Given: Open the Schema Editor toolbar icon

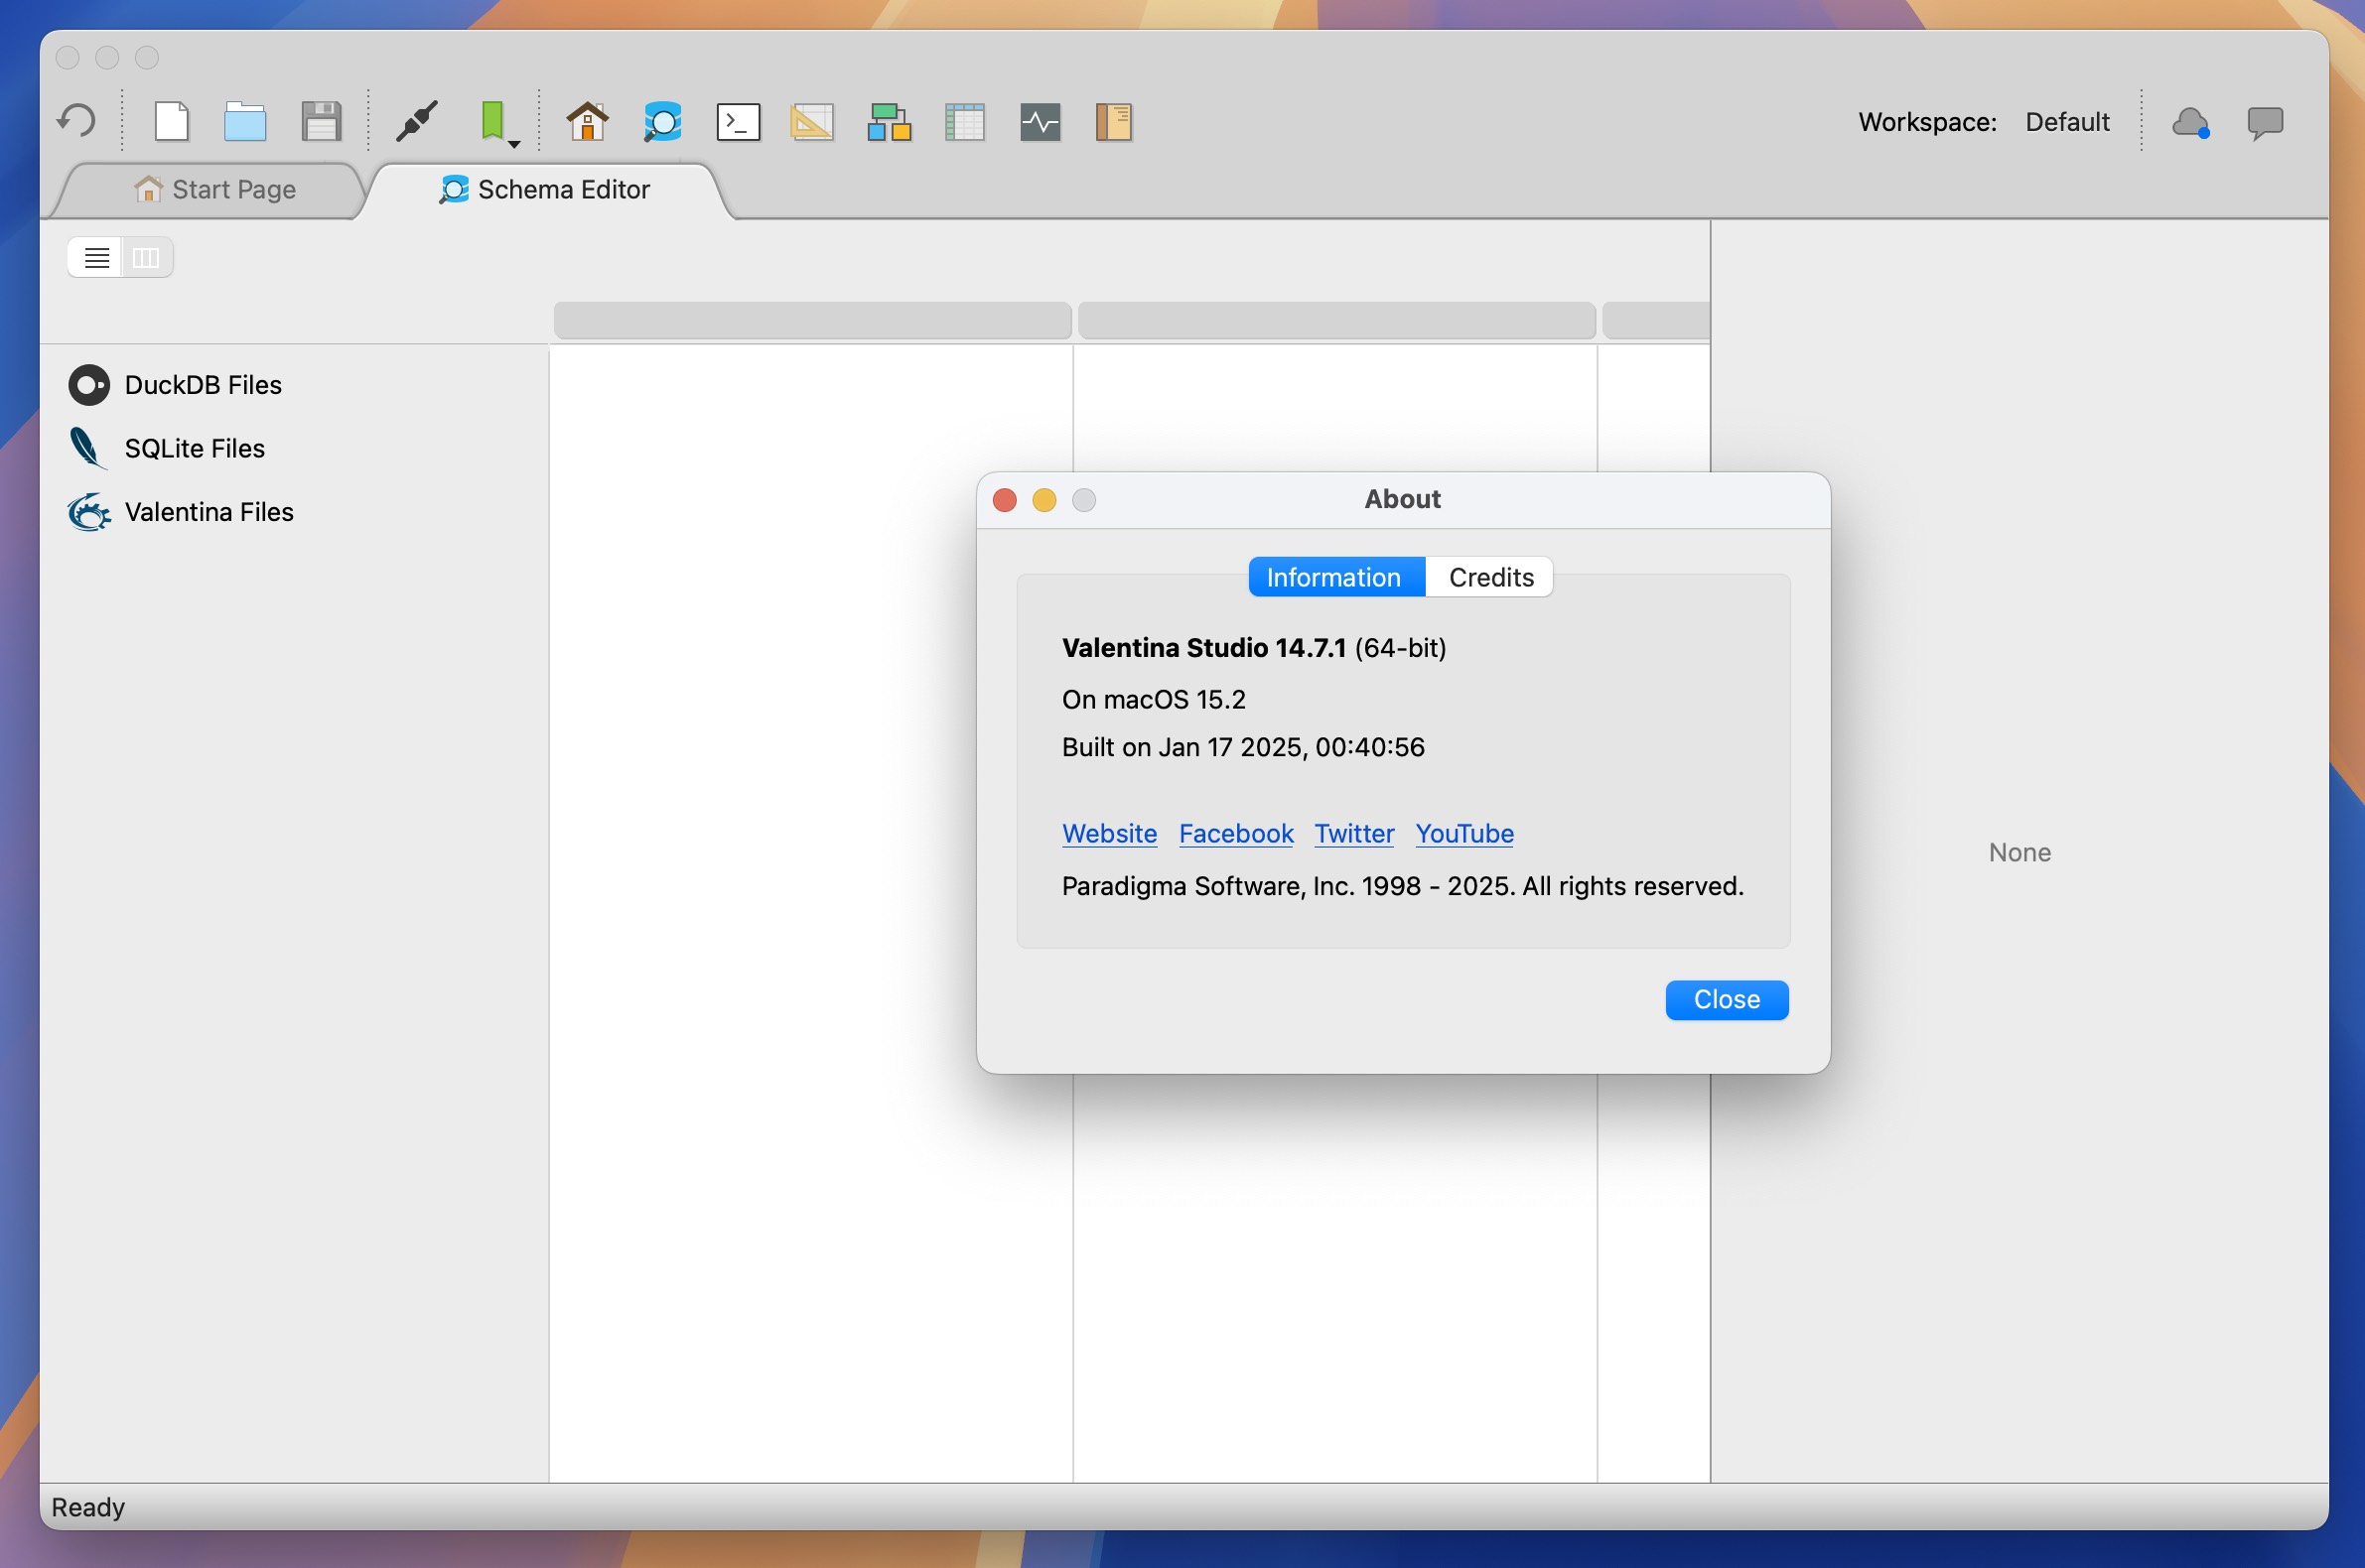Looking at the screenshot, I should (662, 121).
